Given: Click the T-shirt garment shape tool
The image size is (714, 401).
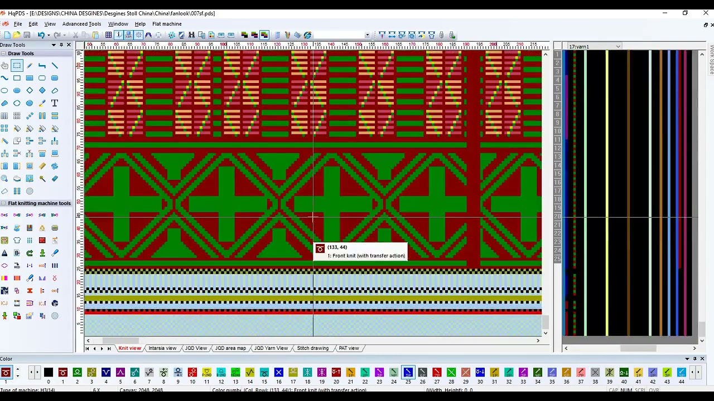Looking at the screenshot, I should (x=17, y=241).
